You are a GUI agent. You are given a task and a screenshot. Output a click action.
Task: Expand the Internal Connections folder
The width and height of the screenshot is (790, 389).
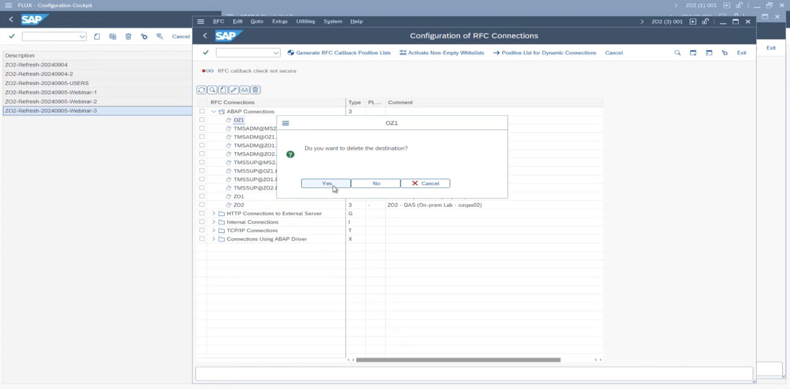[x=213, y=222]
